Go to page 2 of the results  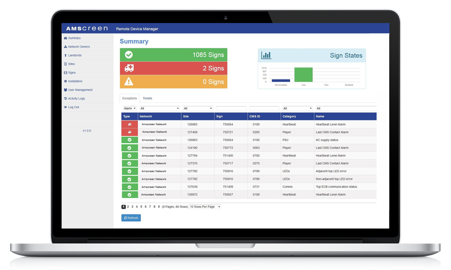pyautogui.click(x=128, y=207)
